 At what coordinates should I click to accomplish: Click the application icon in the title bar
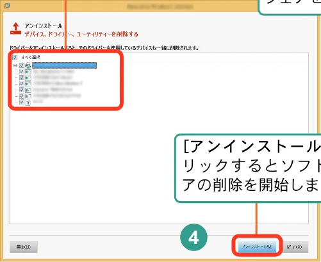click(6, 6)
